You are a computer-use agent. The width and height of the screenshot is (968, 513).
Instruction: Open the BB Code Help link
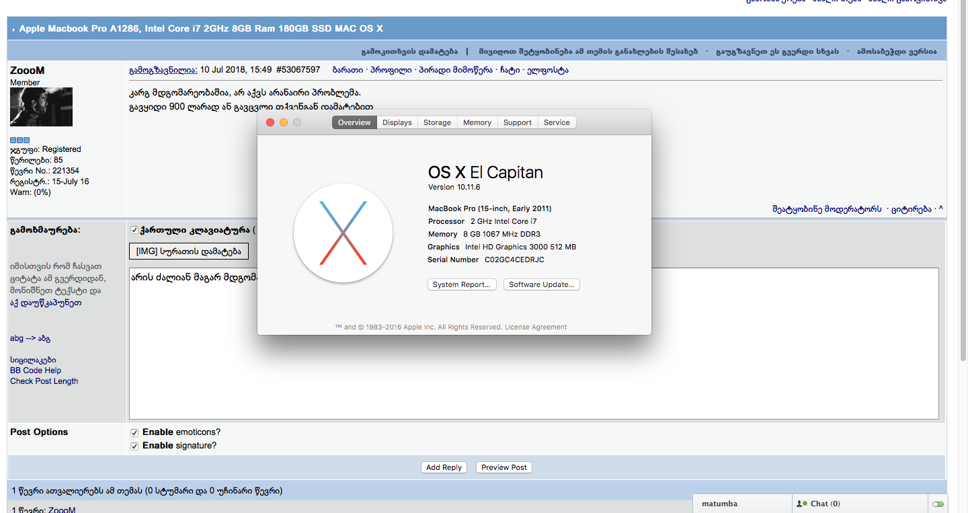[x=36, y=370]
